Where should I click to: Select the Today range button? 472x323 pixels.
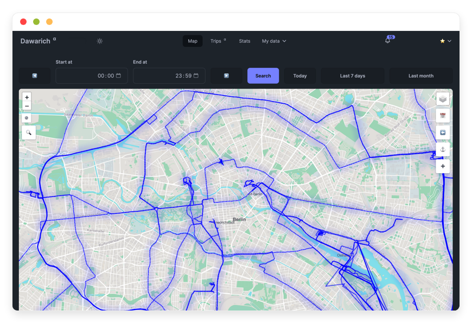click(300, 75)
